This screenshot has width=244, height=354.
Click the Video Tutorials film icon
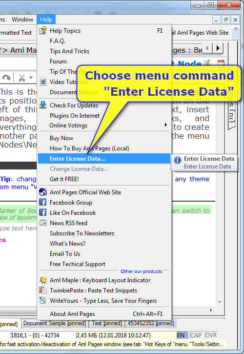click(43, 82)
